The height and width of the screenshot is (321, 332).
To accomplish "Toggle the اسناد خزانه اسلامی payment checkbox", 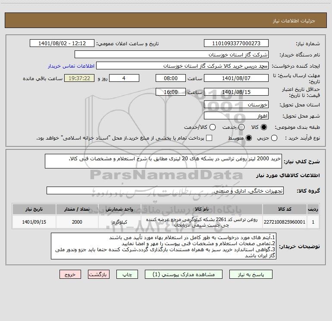I will (x=209, y=138).
